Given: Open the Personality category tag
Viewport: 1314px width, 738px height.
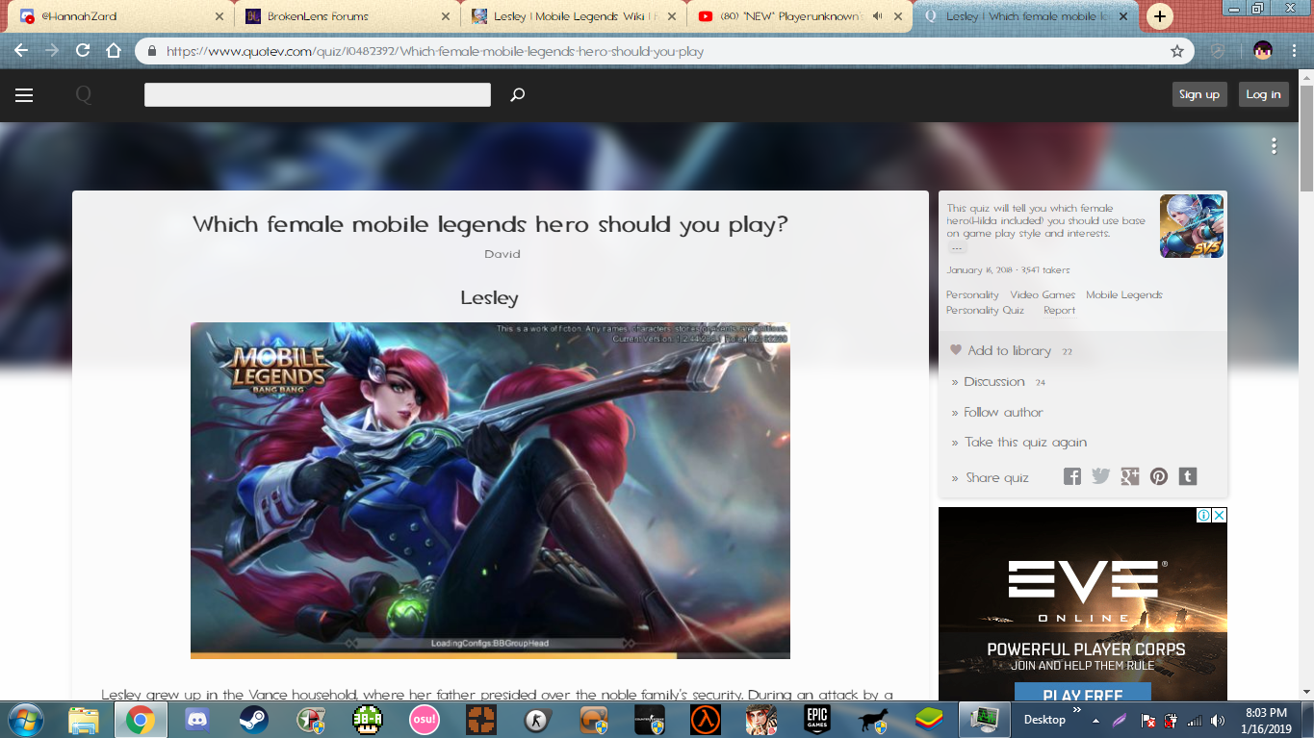Looking at the screenshot, I should click(972, 294).
